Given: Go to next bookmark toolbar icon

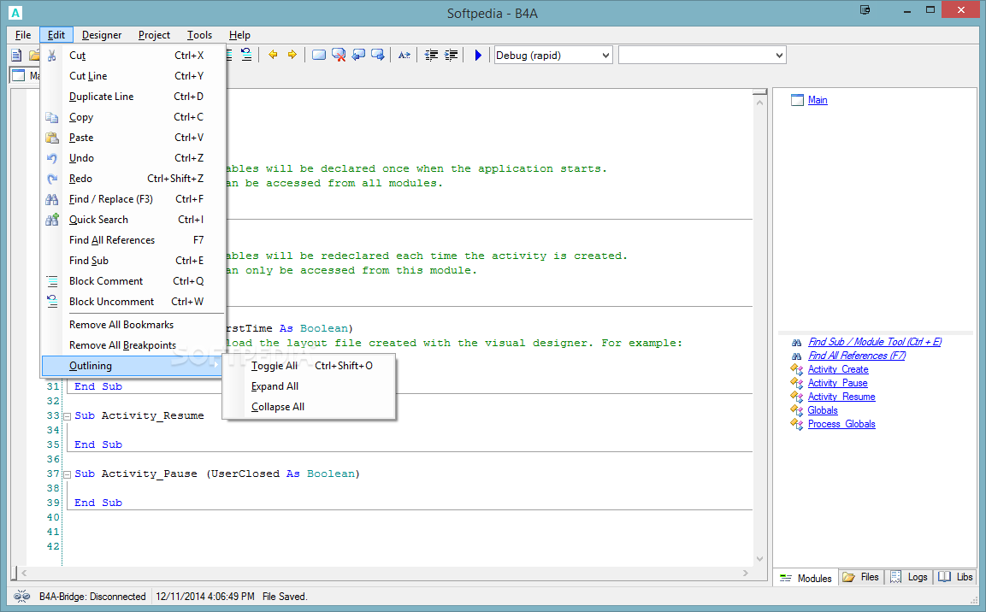Looking at the screenshot, I should [x=378, y=56].
